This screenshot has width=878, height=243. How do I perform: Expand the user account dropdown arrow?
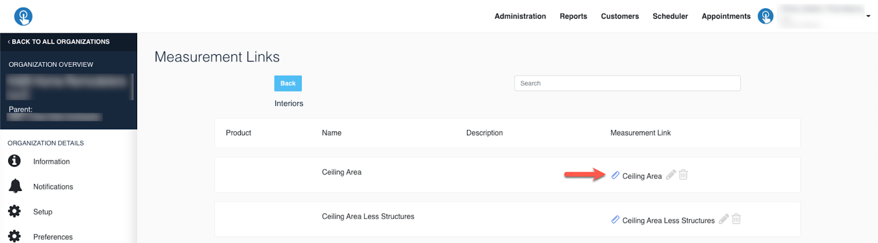868,16
